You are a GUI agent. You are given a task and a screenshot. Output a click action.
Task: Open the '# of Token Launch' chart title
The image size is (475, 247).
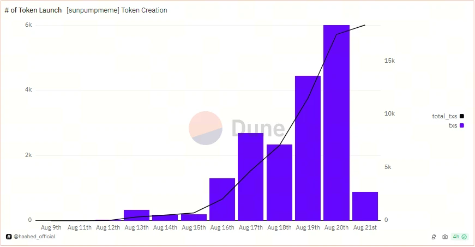33,10
